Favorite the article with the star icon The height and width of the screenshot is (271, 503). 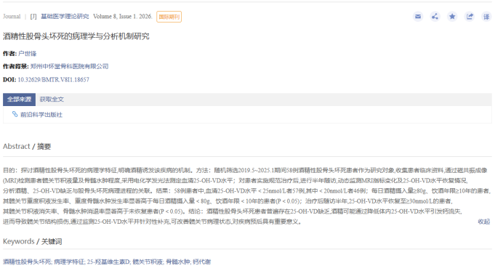[x=452, y=17]
